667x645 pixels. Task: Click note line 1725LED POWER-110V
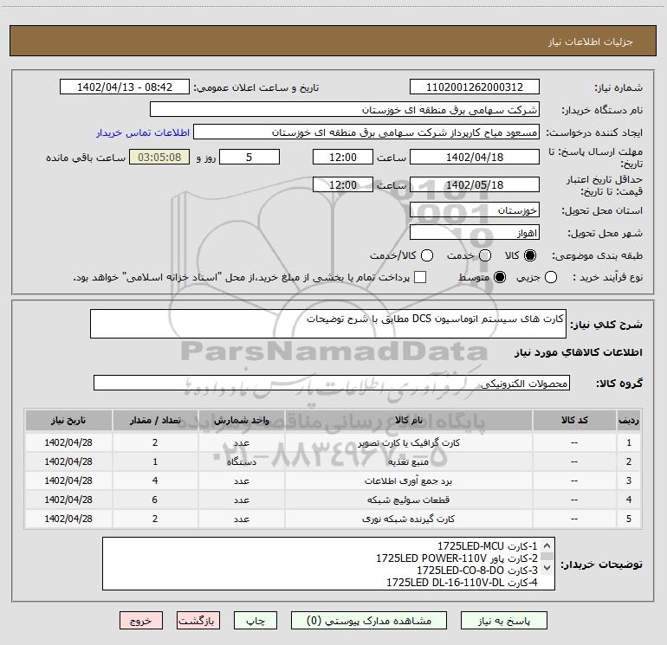(457, 558)
